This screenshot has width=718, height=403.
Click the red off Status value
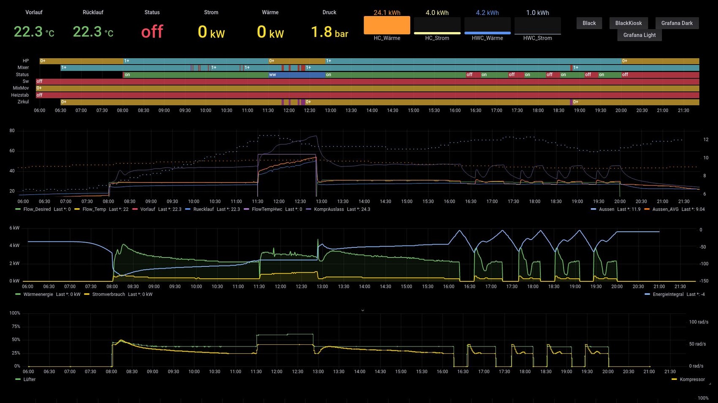click(x=152, y=32)
